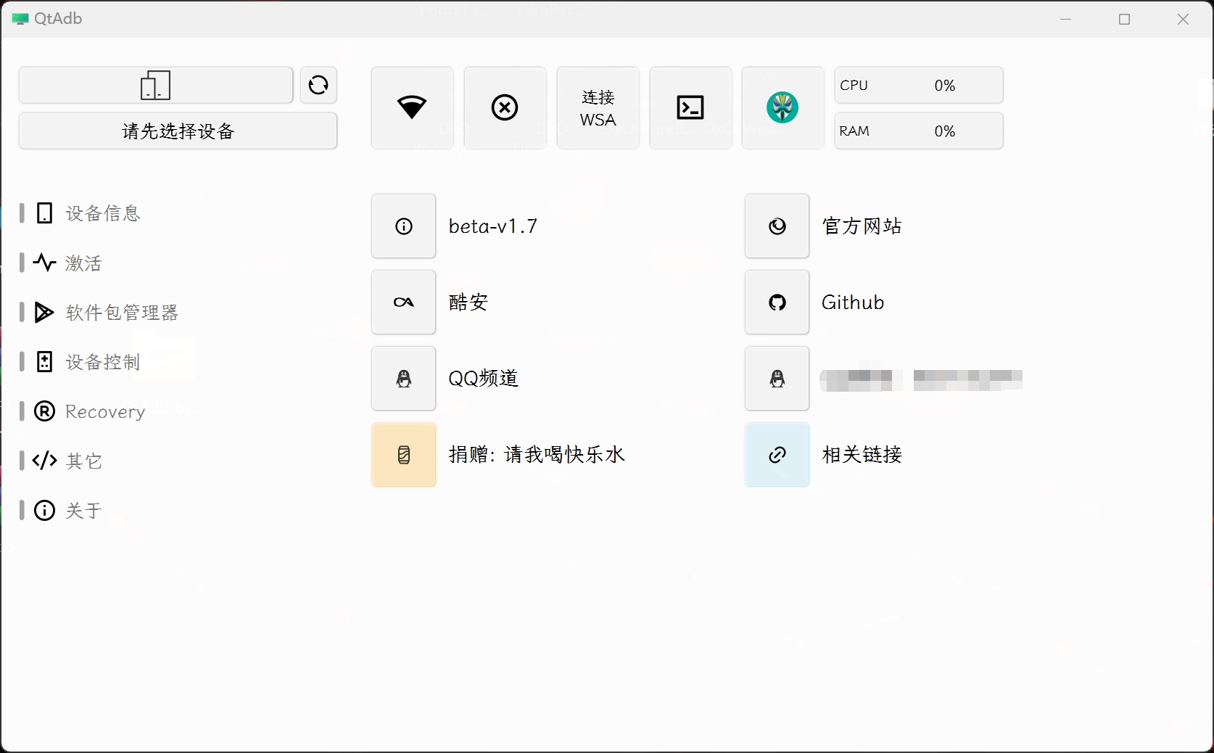Maximize the QtAdb window
Screen dimensions: 1214x753
pyautogui.click(x=1125, y=20)
